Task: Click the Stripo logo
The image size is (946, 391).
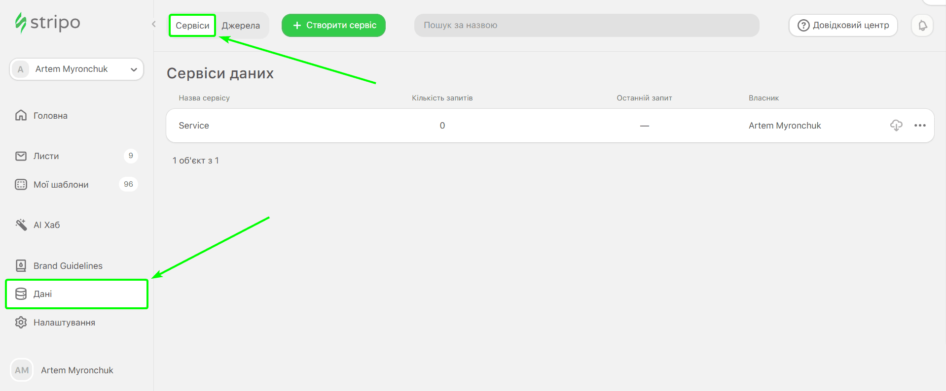Action: [47, 23]
